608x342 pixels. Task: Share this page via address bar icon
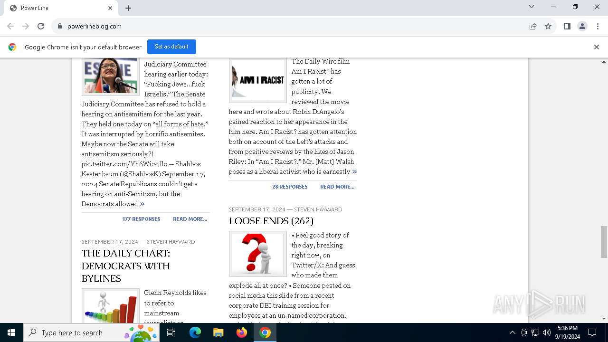(x=533, y=26)
